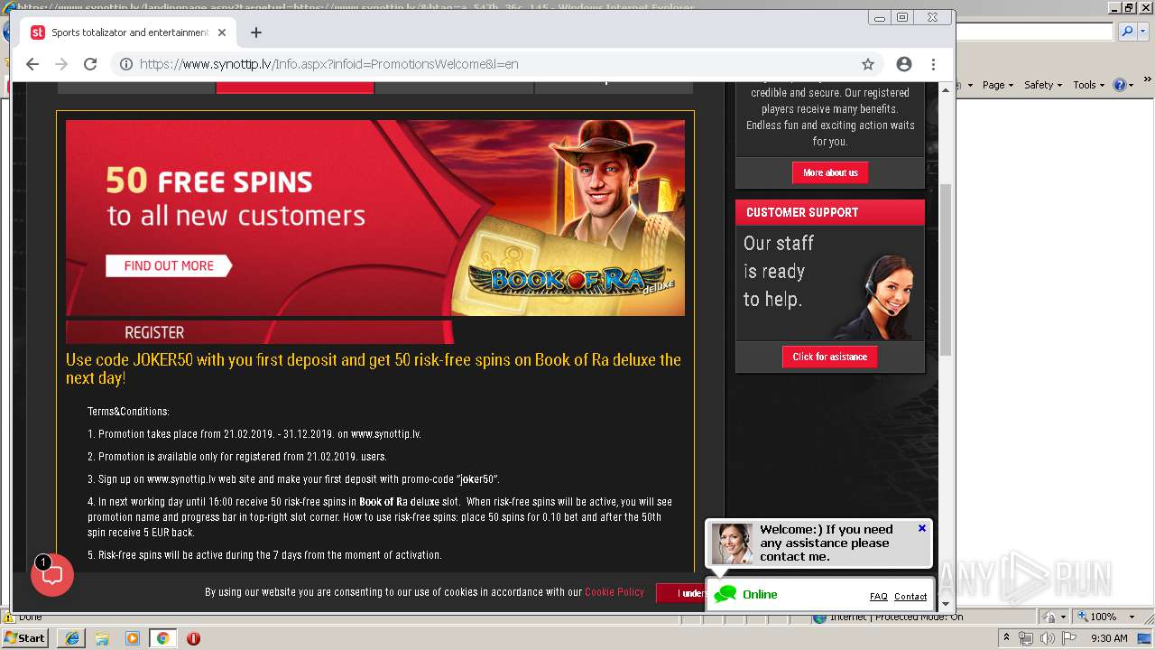Dismiss the Welcome assistance chat popup
Image resolution: width=1155 pixels, height=650 pixels.
(922, 528)
